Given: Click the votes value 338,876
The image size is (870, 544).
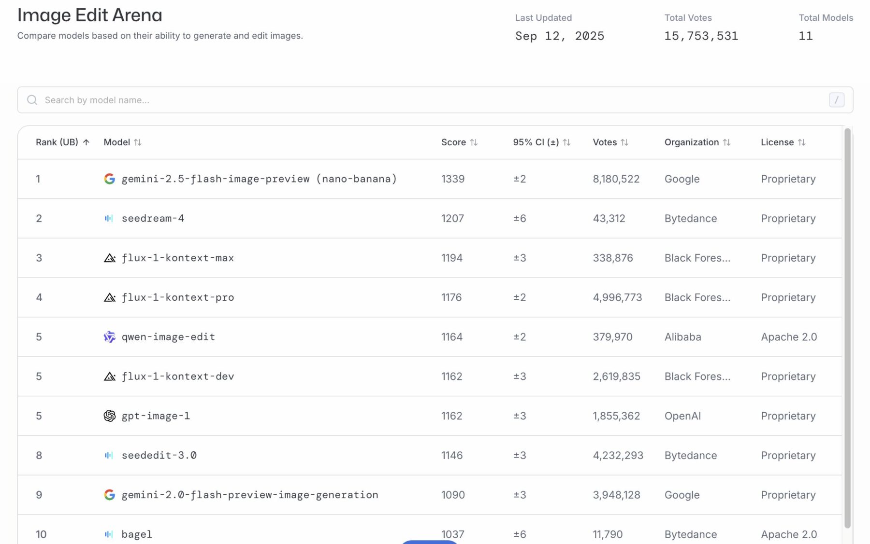Looking at the screenshot, I should 613,258.
